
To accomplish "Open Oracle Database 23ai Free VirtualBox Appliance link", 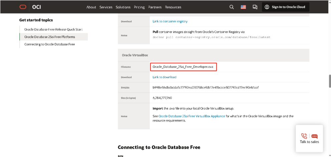I will click(192, 116).
